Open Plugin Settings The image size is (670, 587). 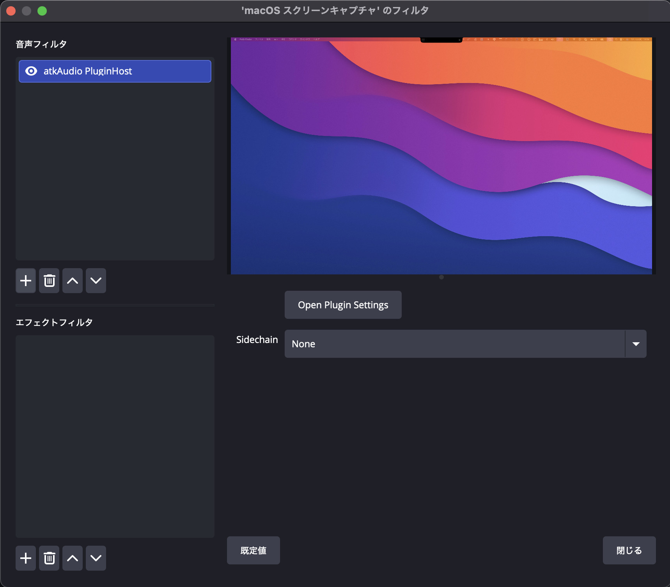click(343, 305)
